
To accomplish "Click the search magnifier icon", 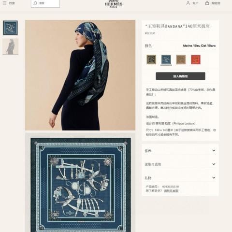I will click(x=35, y=3).
